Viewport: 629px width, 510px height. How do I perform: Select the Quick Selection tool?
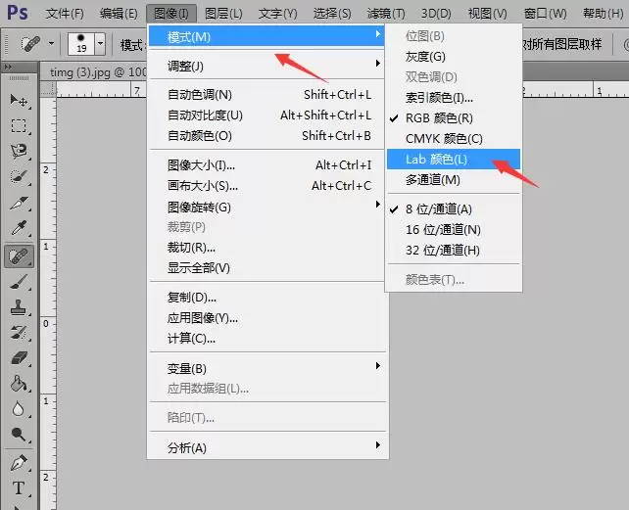(x=19, y=176)
